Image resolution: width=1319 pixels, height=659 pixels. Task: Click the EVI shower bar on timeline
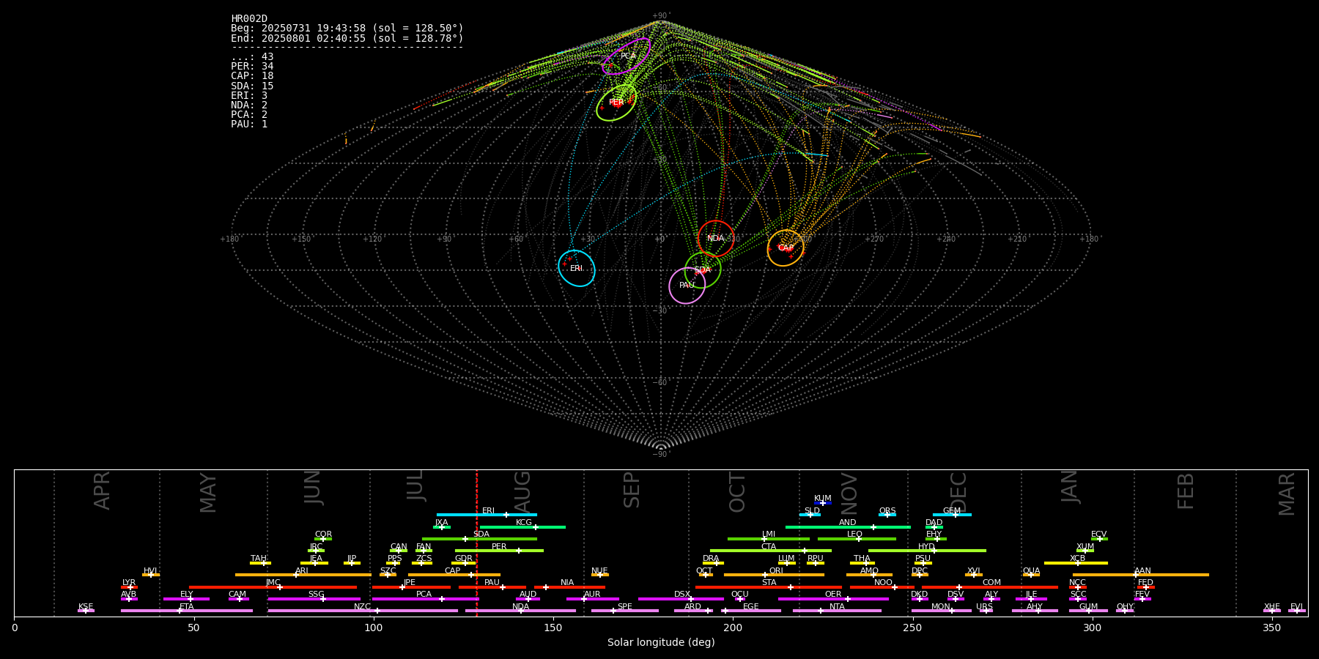tap(1297, 611)
